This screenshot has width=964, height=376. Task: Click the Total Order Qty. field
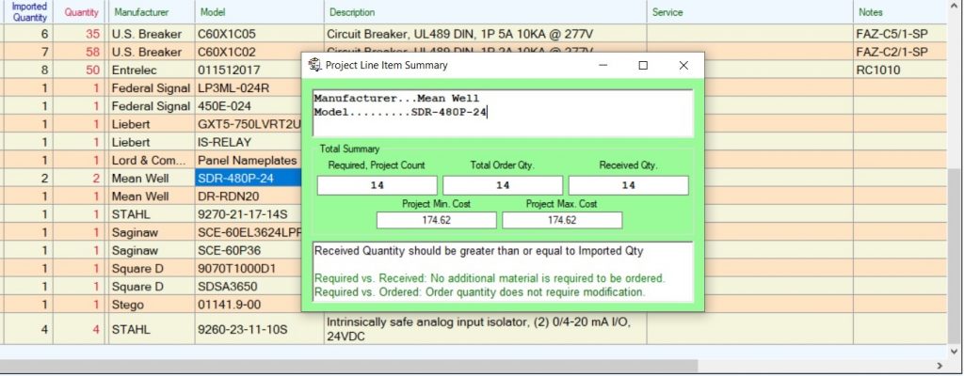point(502,186)
